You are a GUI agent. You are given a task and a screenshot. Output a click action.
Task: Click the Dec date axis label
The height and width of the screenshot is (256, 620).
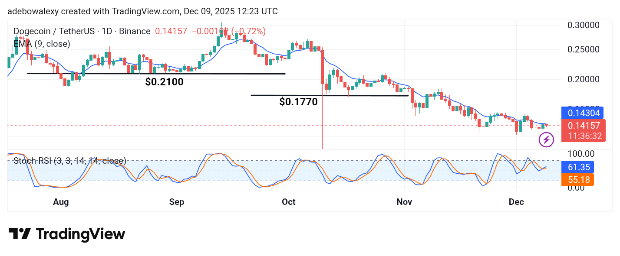(x=516, y=202)
